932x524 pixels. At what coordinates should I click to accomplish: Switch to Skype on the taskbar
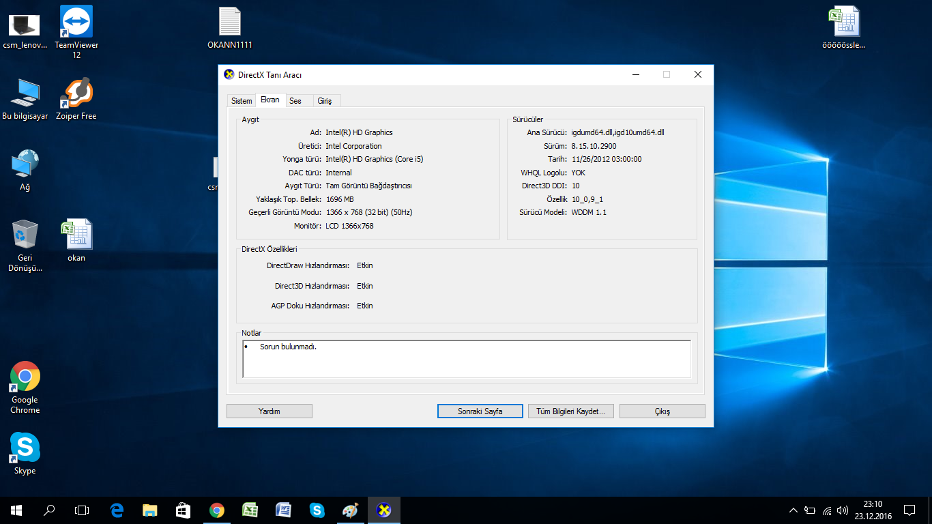pyautogui.click(x=317, y=510)
